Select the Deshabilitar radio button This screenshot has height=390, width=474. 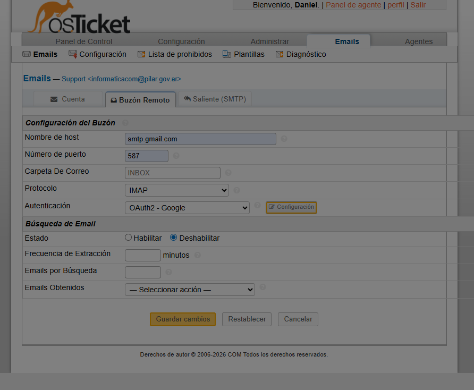tap(174, 238)
